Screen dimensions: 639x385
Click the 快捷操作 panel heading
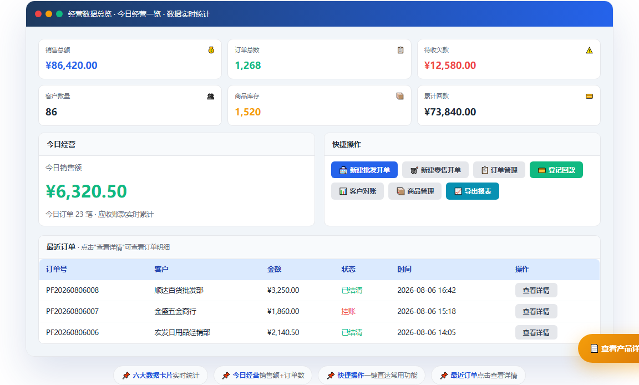click(347, 145)
